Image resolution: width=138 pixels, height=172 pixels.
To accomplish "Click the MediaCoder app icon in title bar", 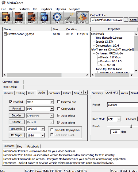I will (x=3, y=3).
